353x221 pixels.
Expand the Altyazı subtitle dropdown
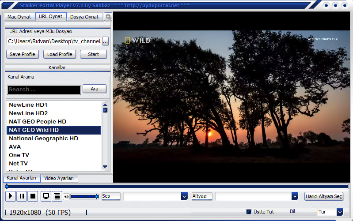coord(295,196)
